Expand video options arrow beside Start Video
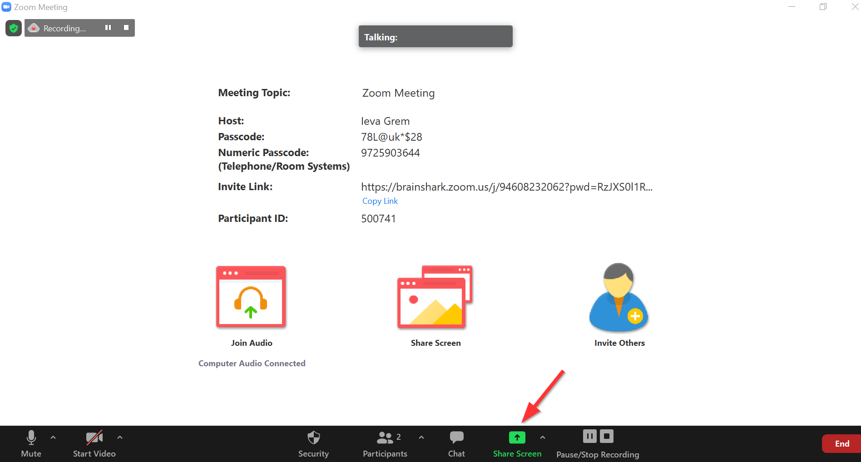Image resolution: width=861 pixels, height=462 pixels. pyautogui.click(x=120, y=437)
